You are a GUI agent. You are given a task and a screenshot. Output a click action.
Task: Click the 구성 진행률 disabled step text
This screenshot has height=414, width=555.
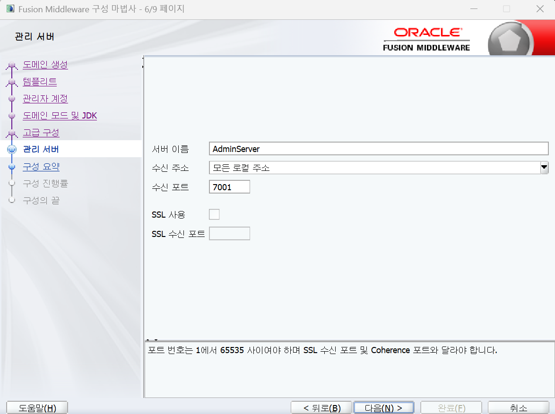45,184
